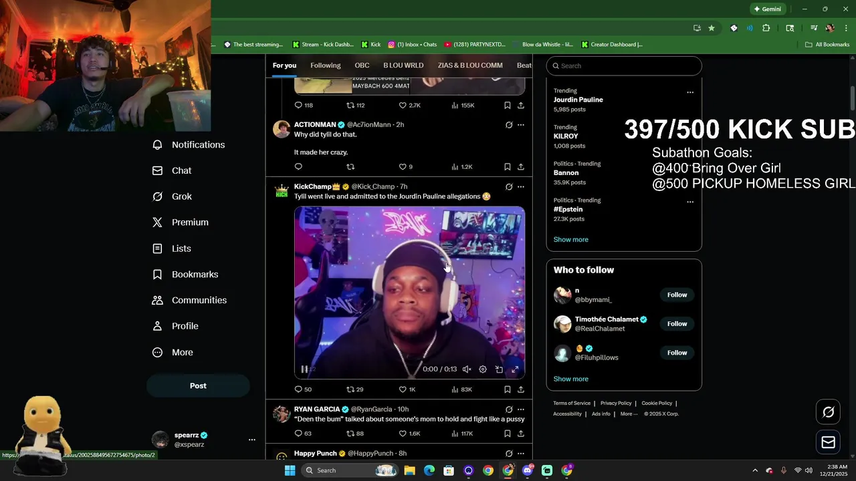Expand the KickChamp video to fullscreen
Screen dimensions: 856x481
(515, 369)
